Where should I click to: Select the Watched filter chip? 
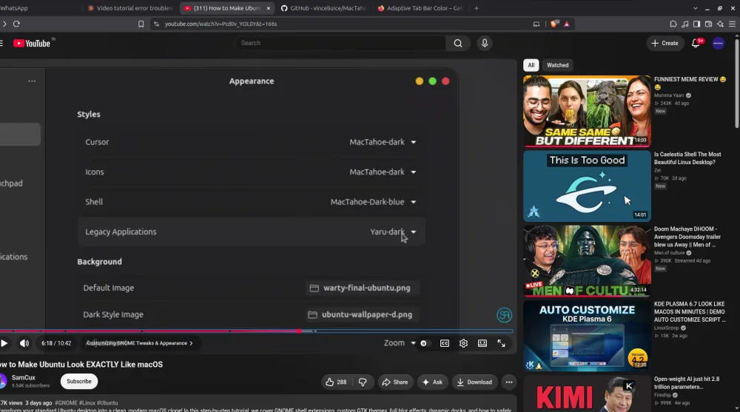[557, 65]
